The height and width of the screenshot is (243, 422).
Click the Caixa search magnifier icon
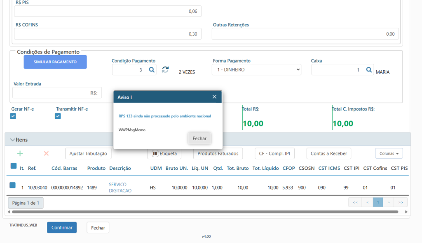[x=369, y=70]
